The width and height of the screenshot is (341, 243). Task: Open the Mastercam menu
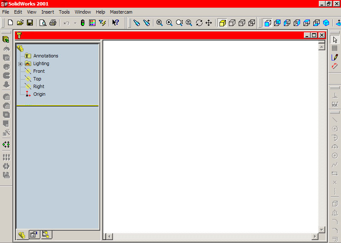(121, 12)
